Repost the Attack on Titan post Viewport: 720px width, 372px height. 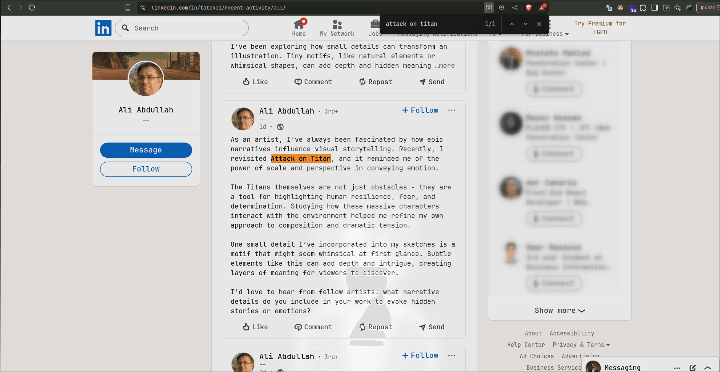(375, 327)
